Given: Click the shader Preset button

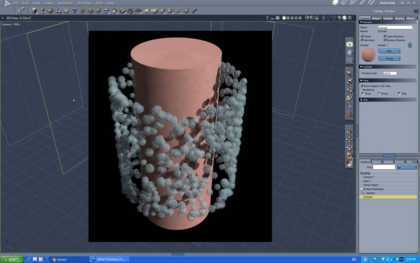Looking at the screenshot, I should pyautogui.click(x=389, y=58).
